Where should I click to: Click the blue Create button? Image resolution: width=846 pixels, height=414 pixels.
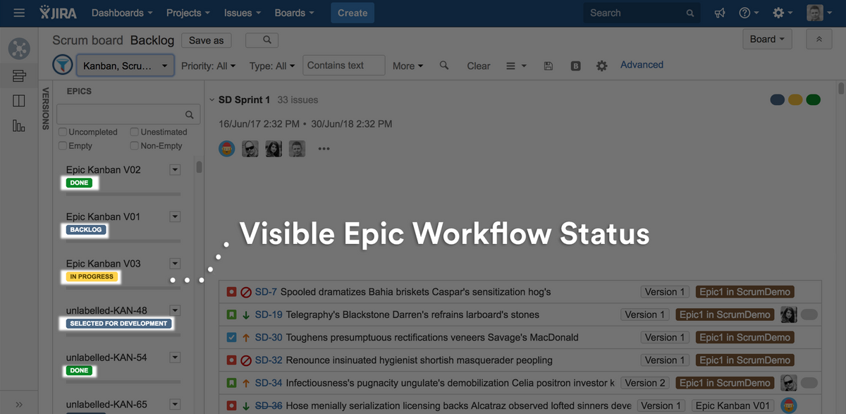[x=352, y=13]
